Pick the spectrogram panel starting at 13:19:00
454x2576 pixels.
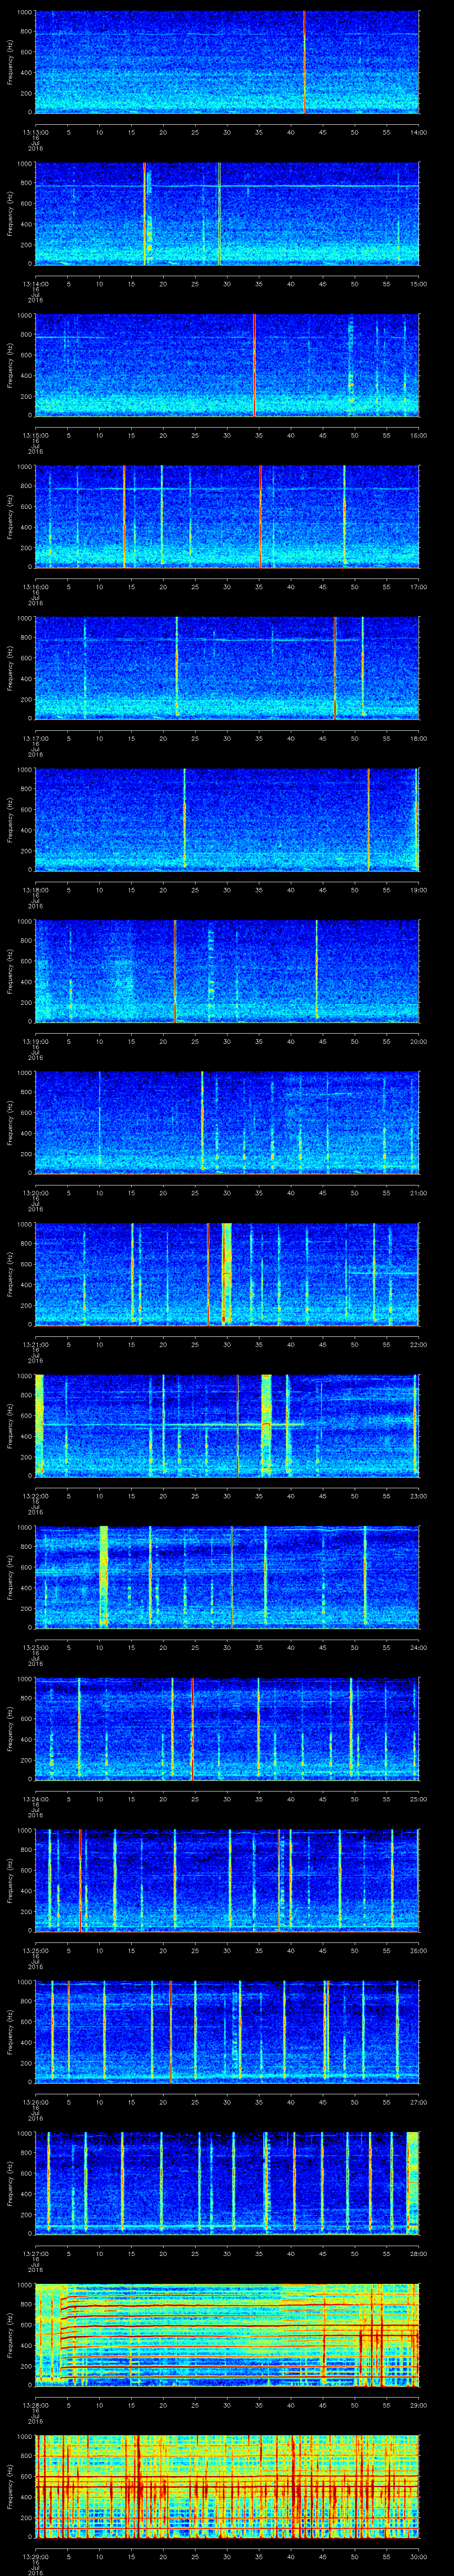[x=227, y=971]
